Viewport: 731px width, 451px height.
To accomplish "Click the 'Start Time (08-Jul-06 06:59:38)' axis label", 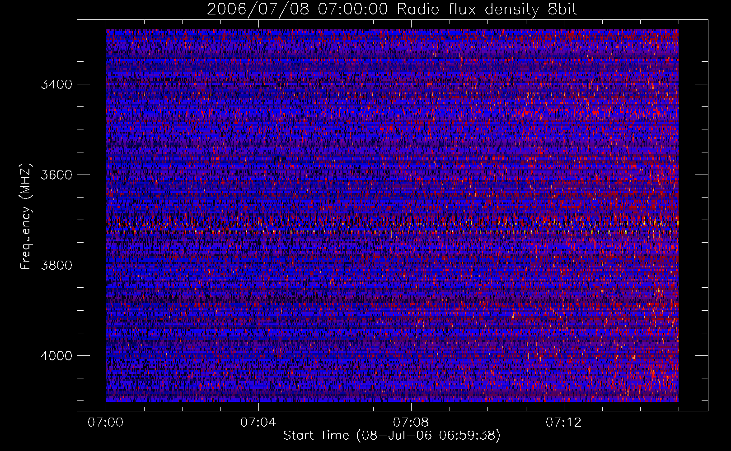I will (392, 436).
